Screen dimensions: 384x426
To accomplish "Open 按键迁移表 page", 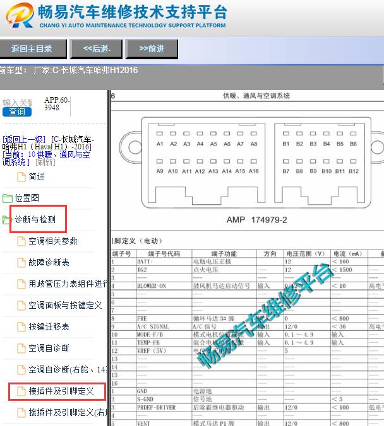I will [x=49, y=327].
